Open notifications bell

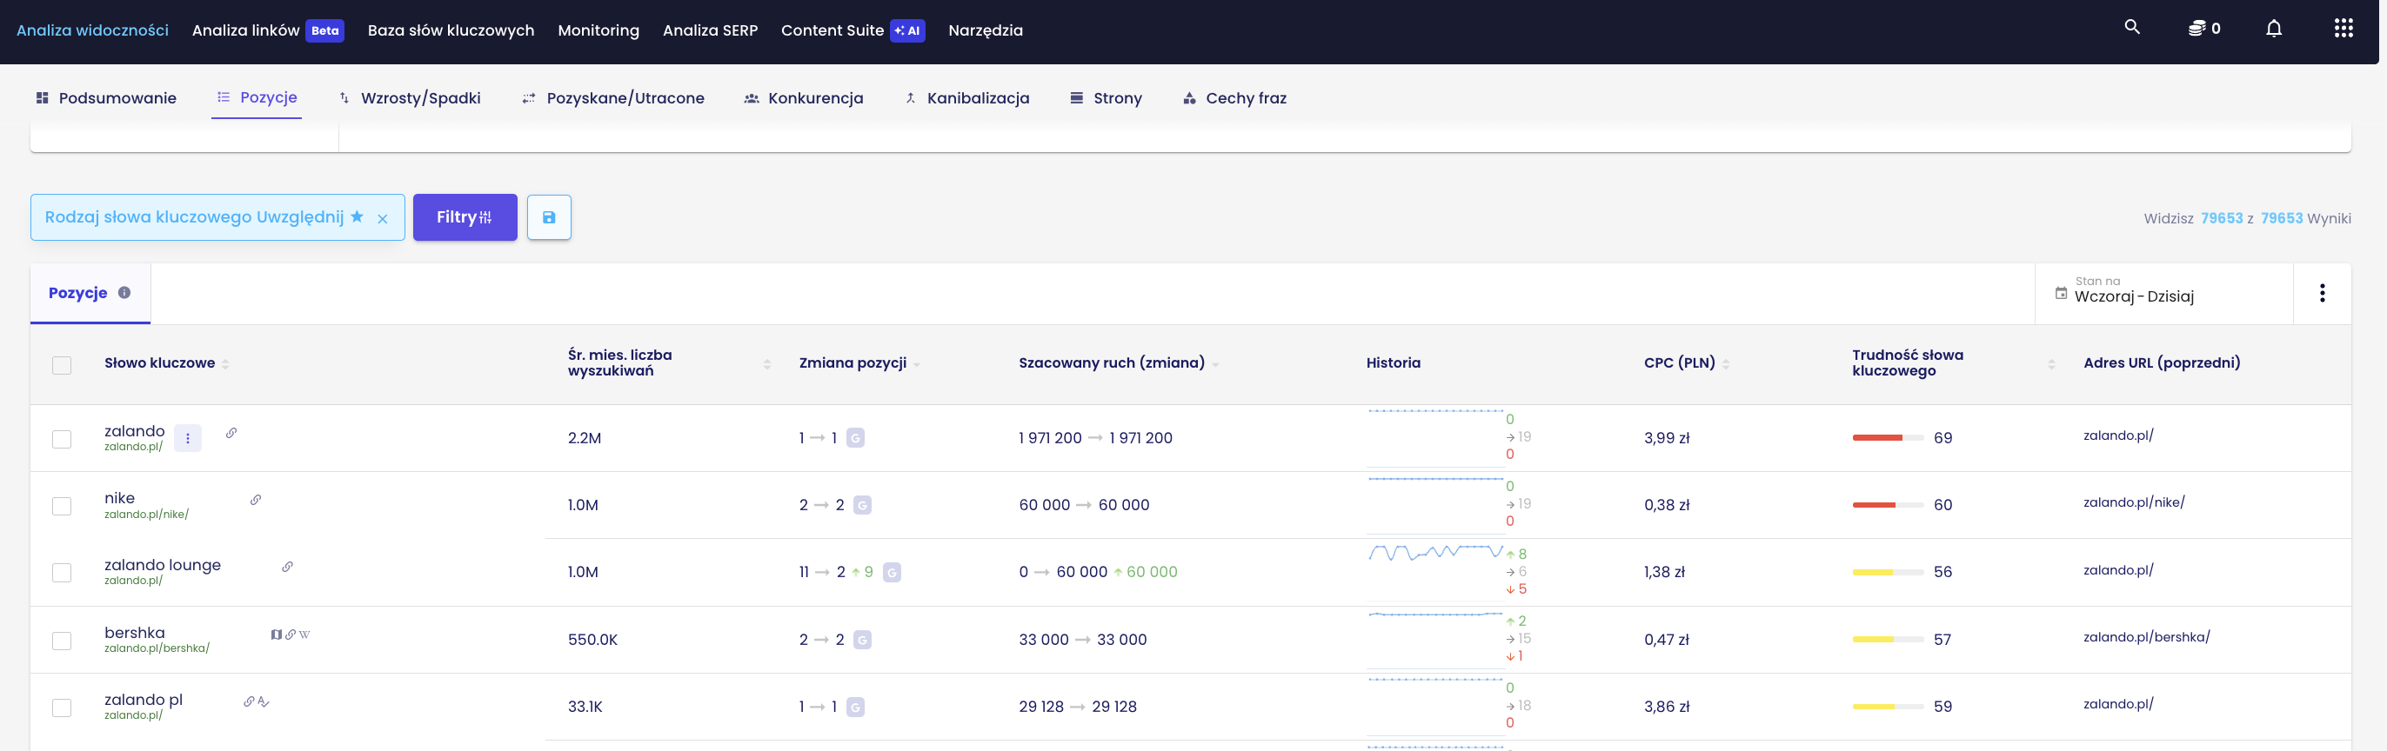[2273, 29]
